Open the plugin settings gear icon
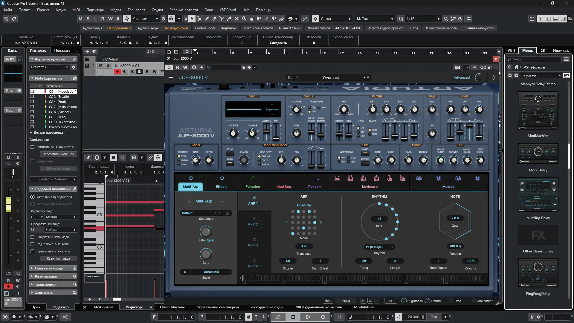574x323 pixels. (x=494, y=77)
